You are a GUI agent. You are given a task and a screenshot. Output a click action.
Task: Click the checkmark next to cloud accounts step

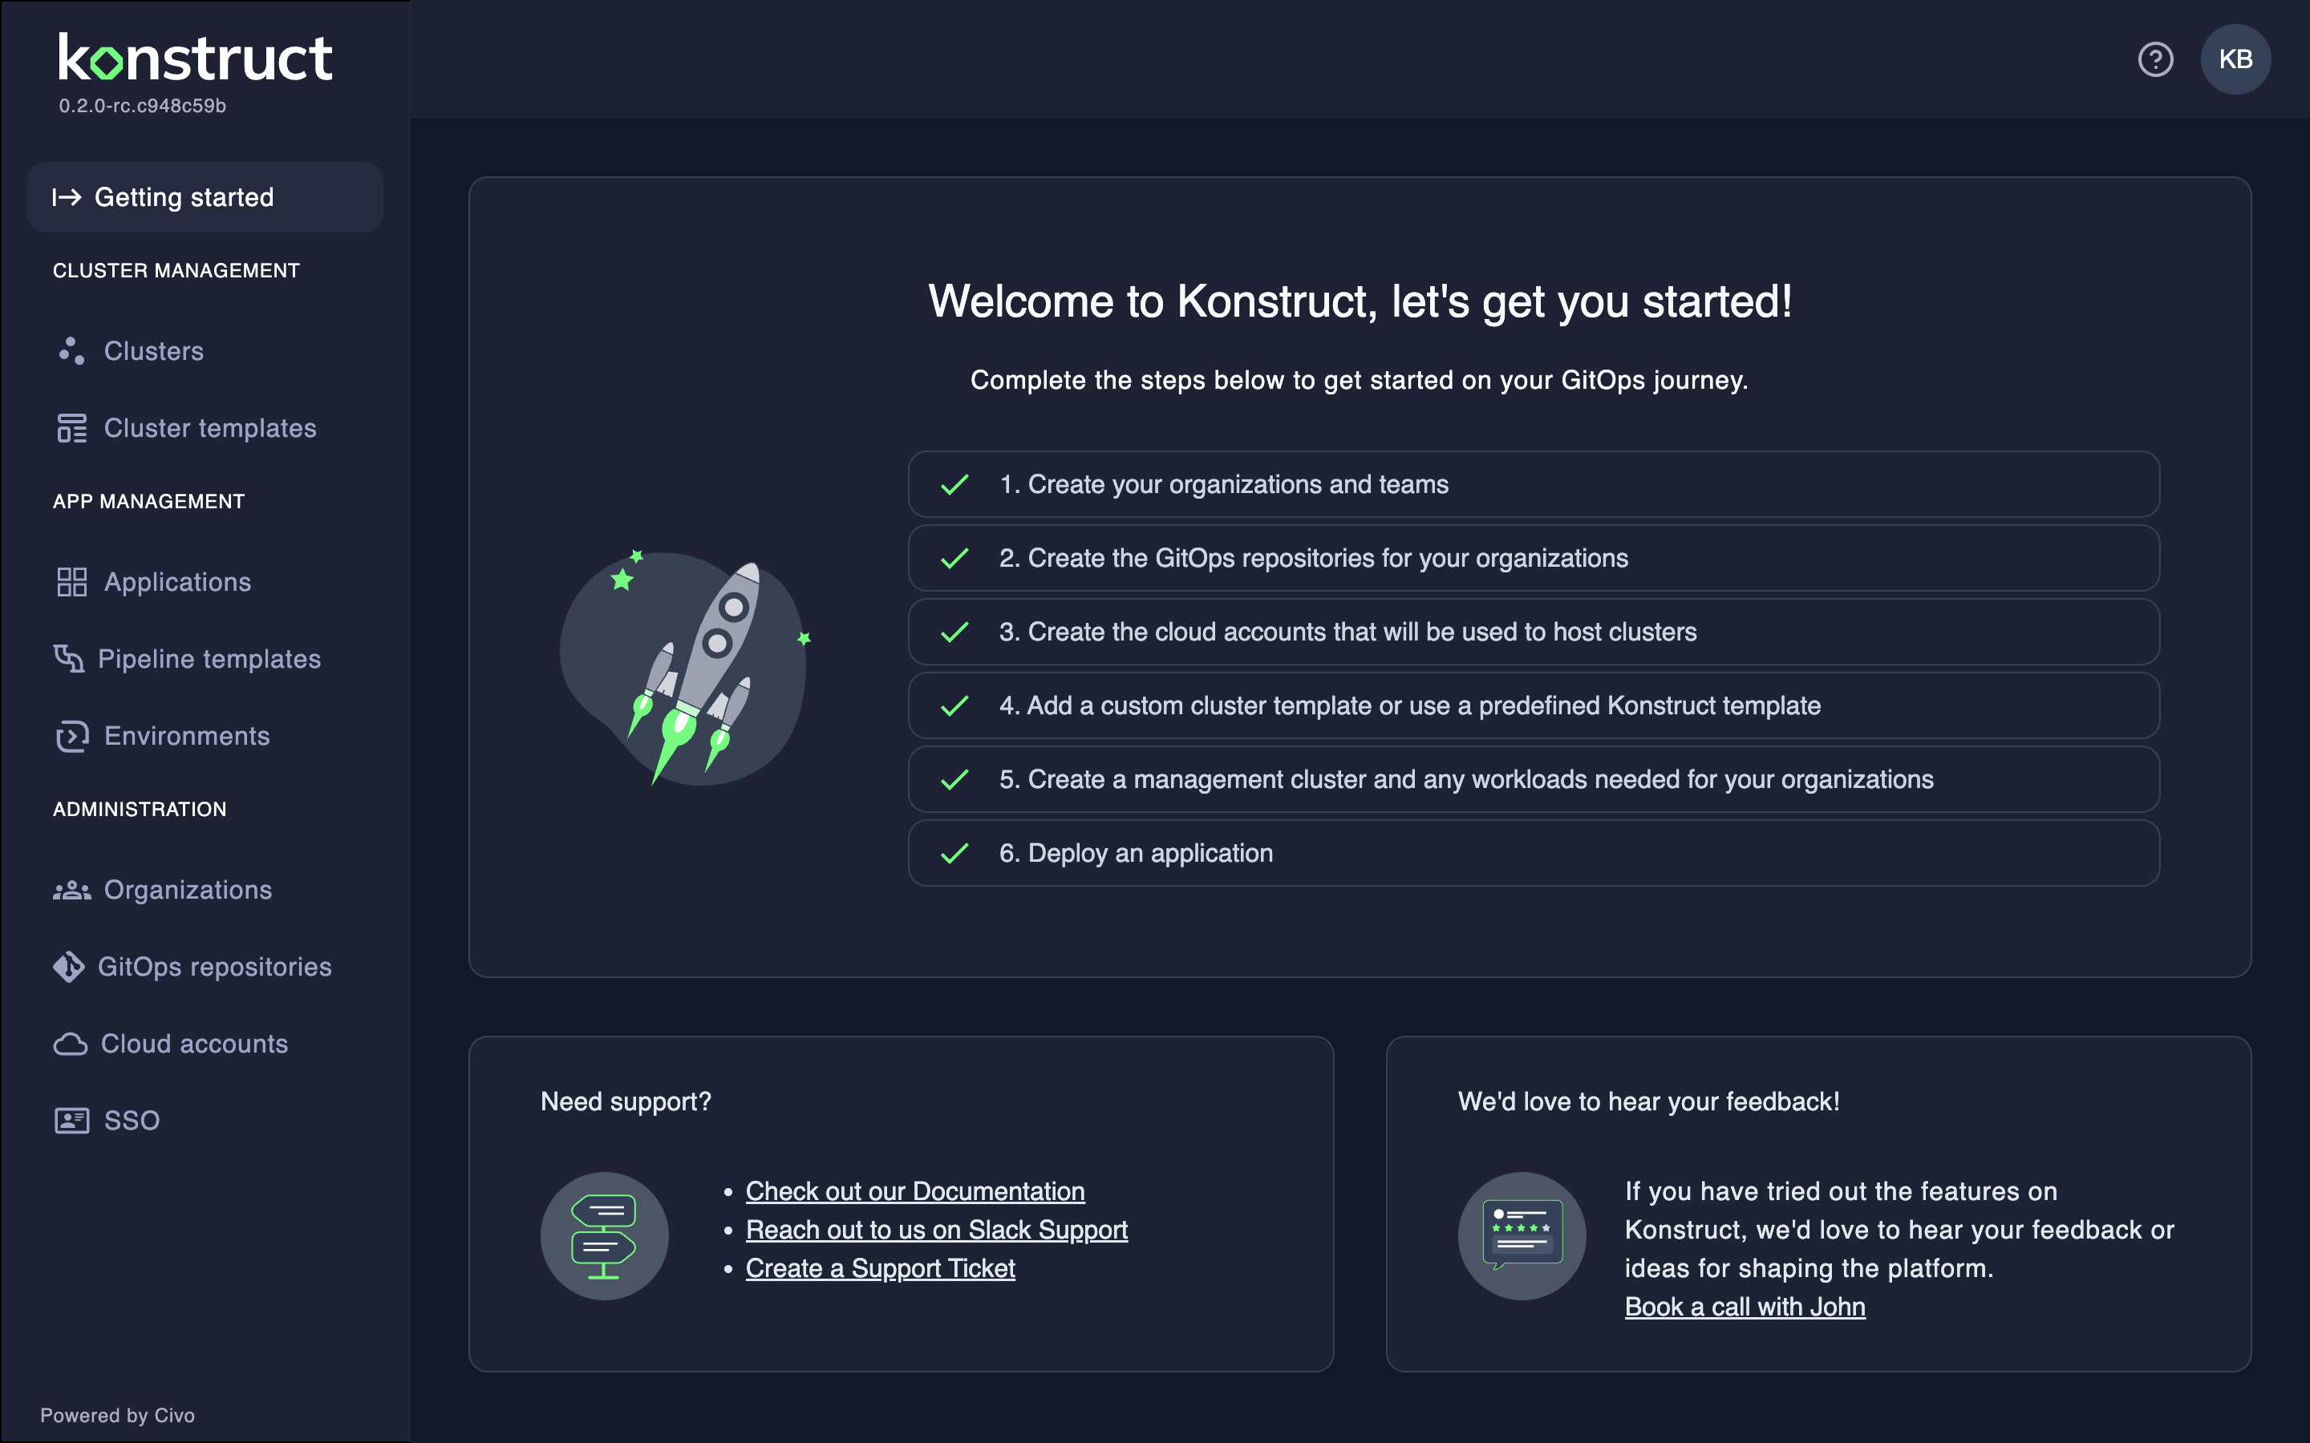[x=953, y=632]
